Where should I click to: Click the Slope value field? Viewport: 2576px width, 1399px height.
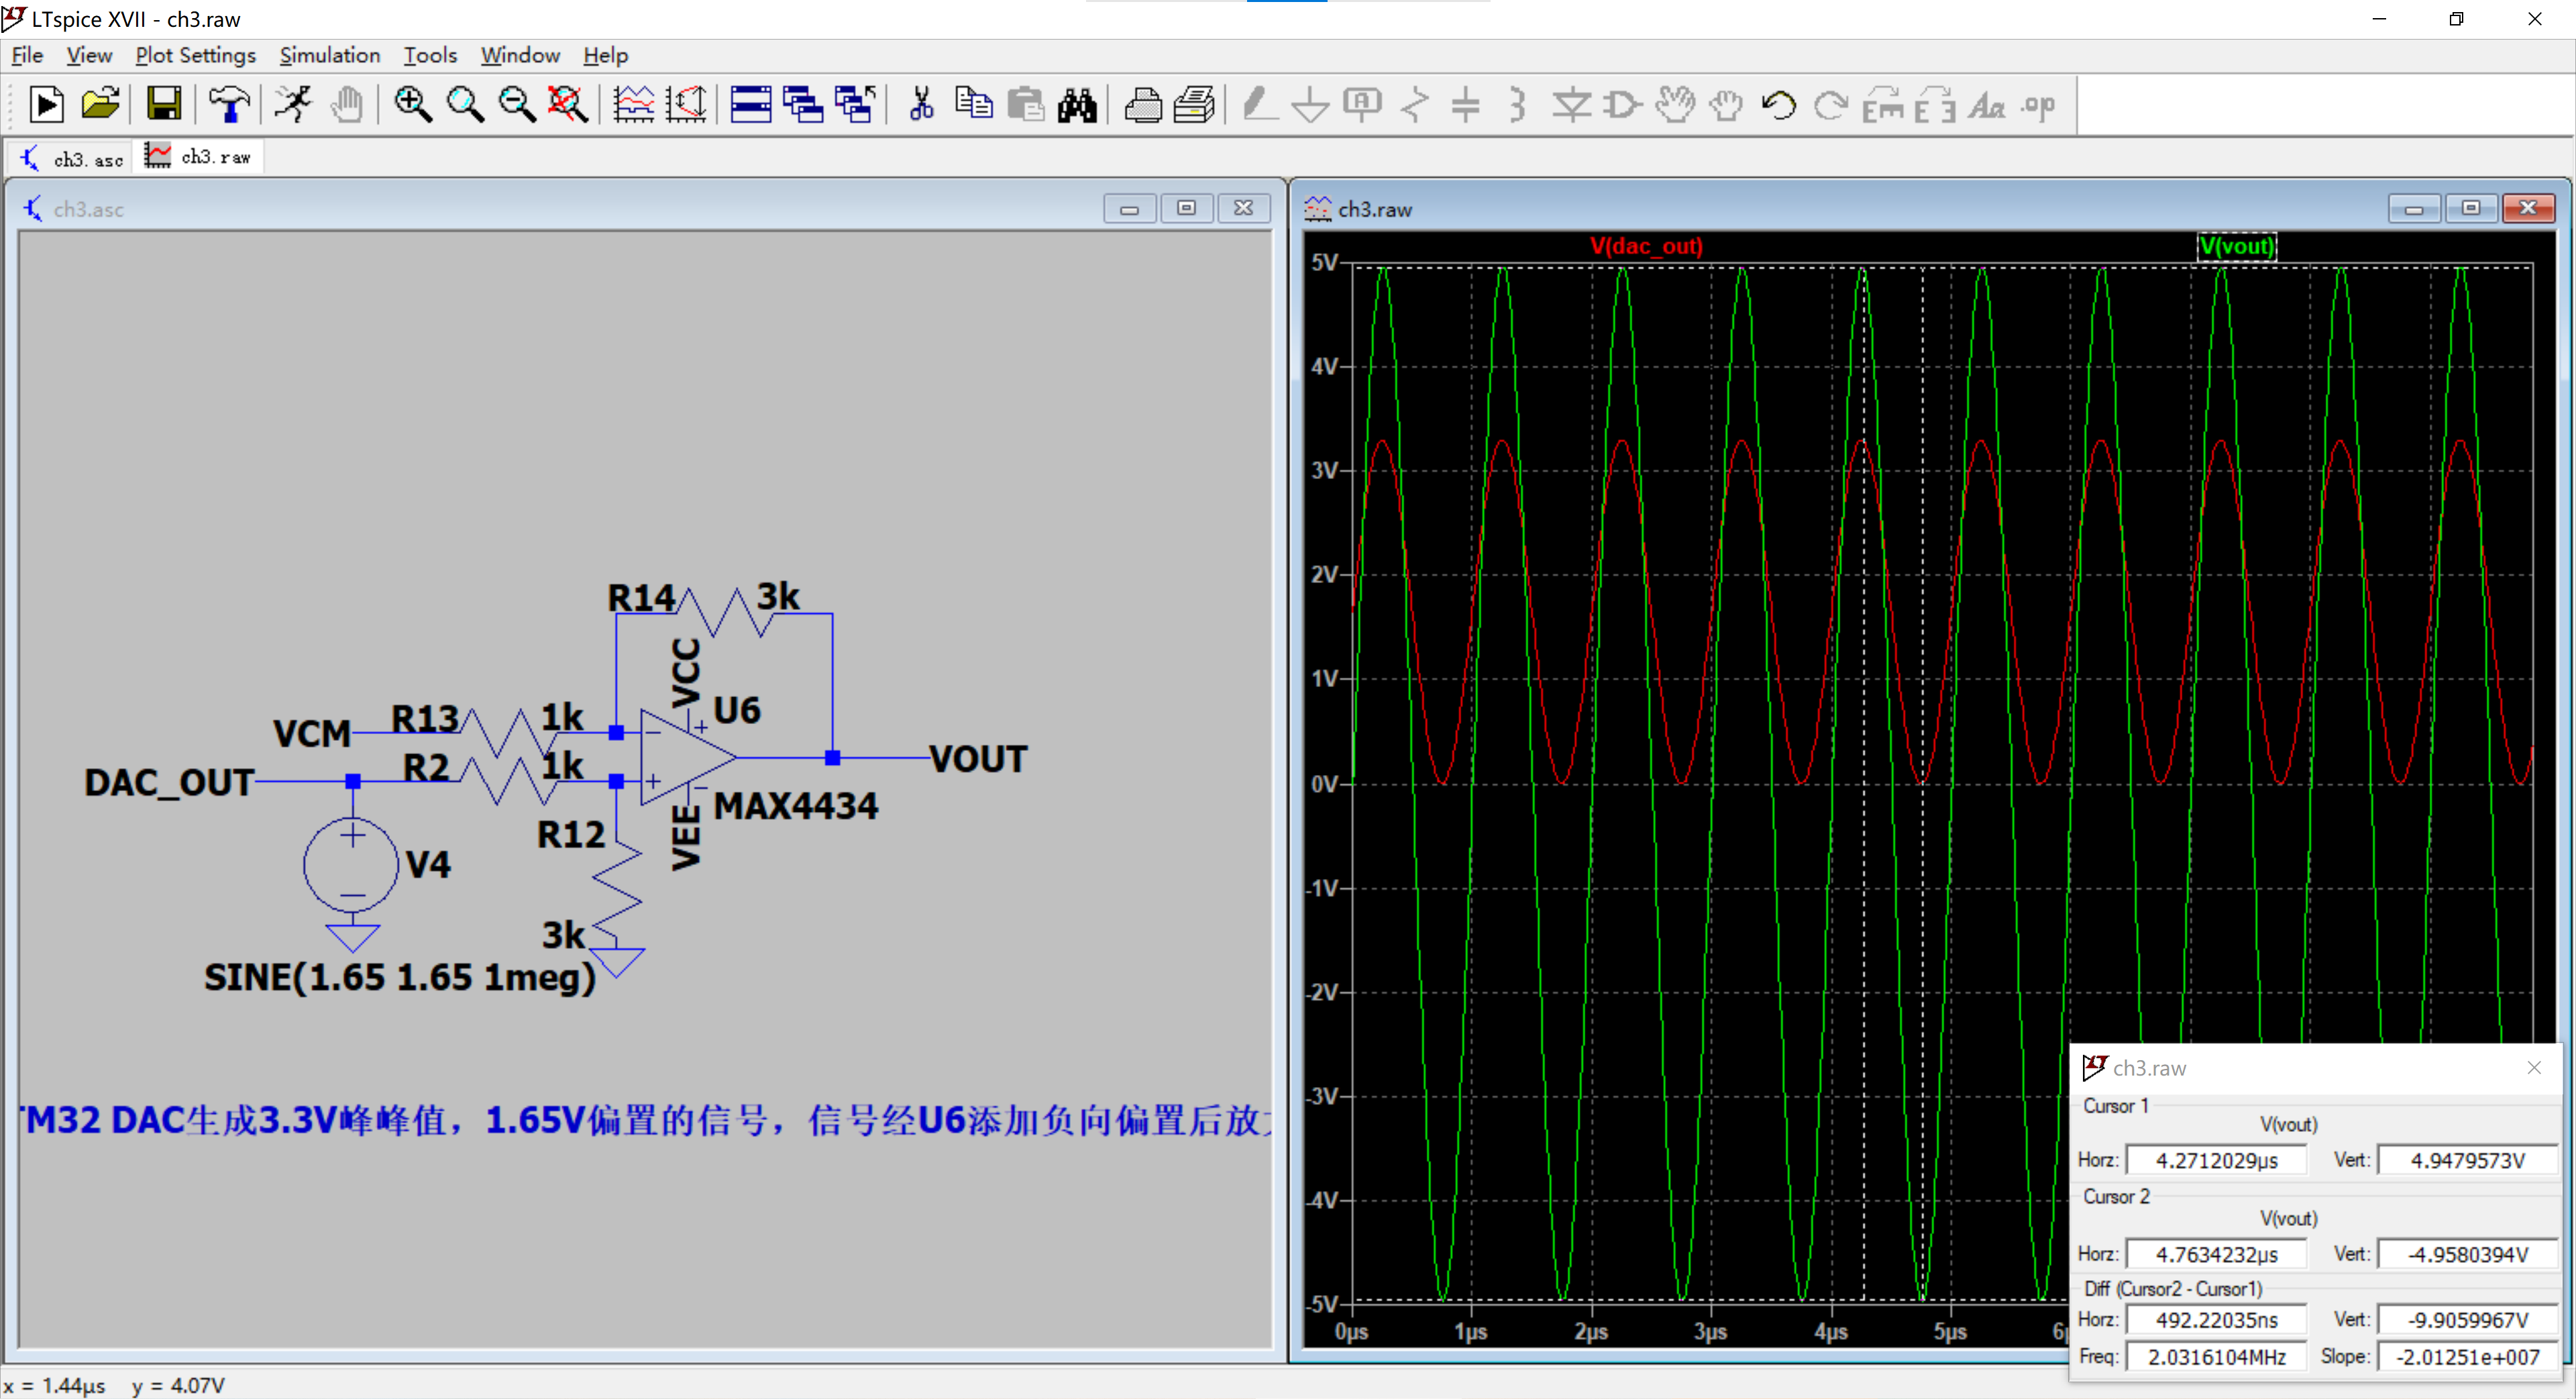click(2467, 1357)
